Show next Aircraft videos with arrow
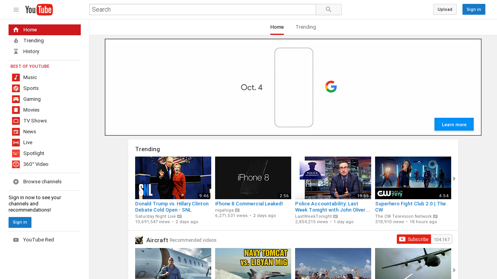This screenshot has width=497, height=279. point(454,270)
